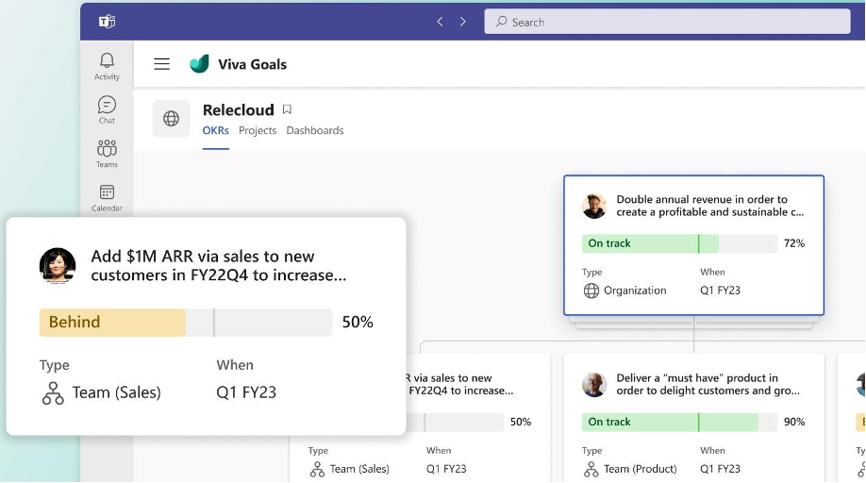
Task: Click the large Team (Sales) label
Action: coord(117,392)
